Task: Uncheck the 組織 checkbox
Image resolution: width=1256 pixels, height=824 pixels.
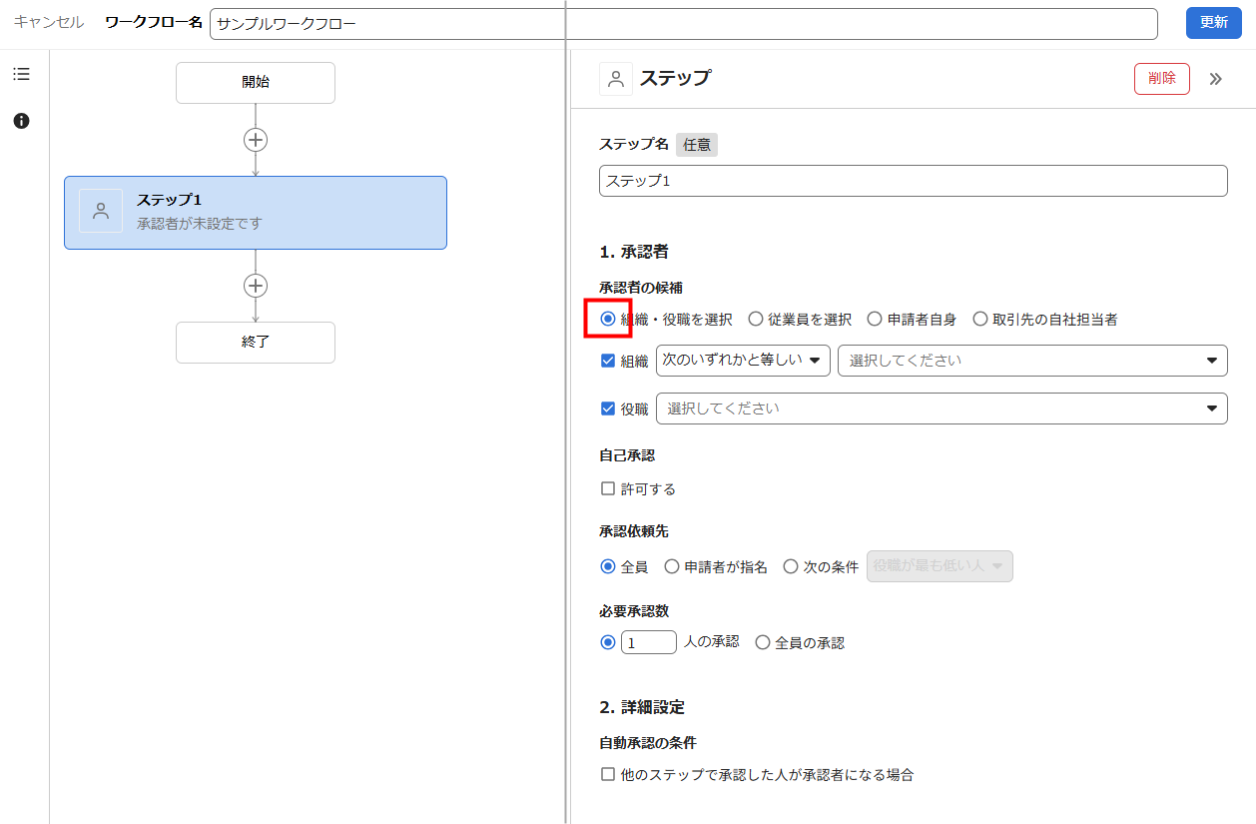Action: click(x=608, y=361)
